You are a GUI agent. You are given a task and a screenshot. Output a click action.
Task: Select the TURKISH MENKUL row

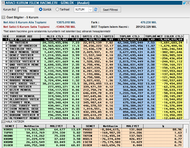[93, 96]
